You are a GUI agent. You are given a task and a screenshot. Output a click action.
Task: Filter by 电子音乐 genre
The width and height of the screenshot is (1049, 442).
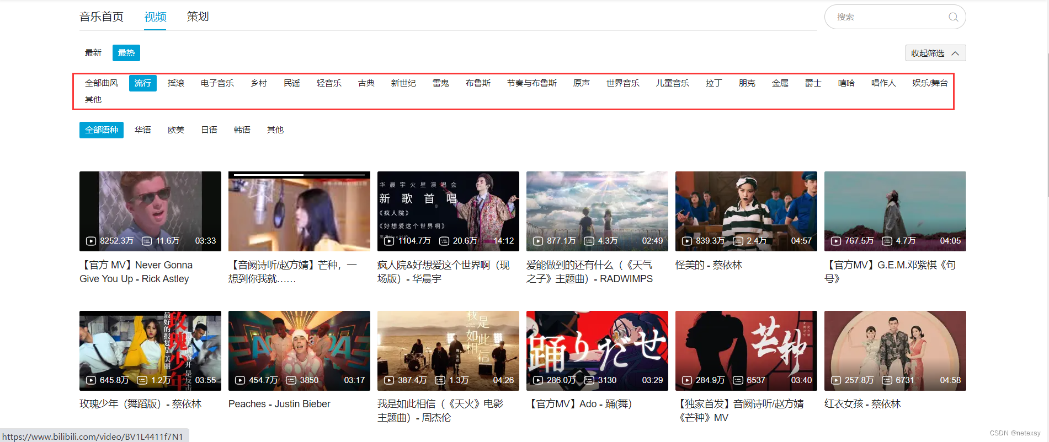tap(217, 83)
